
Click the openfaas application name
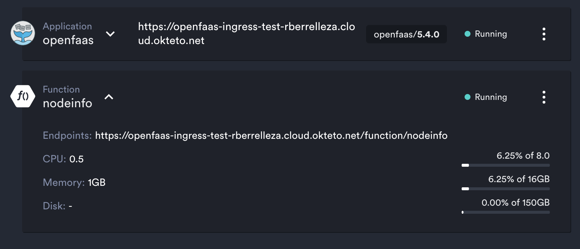(68, 40)
